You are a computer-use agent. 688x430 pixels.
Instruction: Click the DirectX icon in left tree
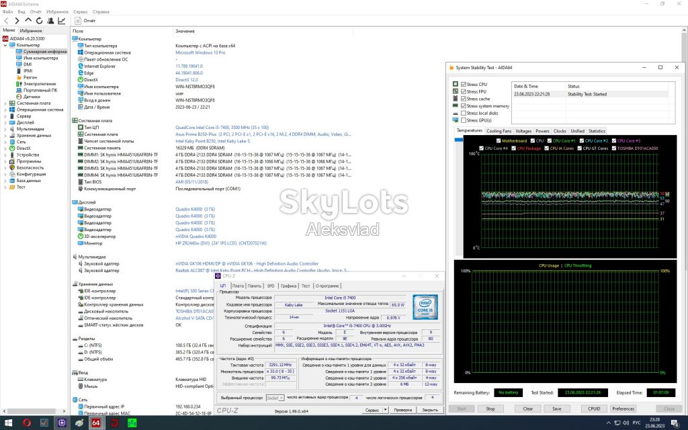(x=12, y=148)
